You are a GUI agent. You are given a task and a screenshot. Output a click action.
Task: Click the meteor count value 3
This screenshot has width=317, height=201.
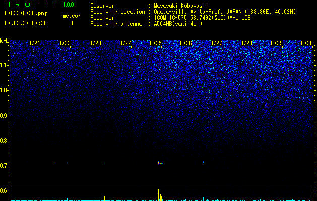pyautogui.click(x=72, y=23)
